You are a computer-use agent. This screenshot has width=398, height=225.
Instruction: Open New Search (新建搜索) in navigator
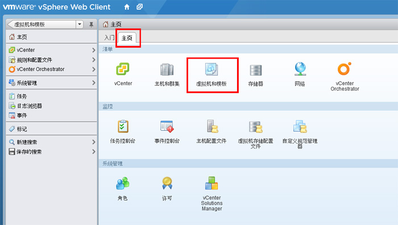point(51,142)
